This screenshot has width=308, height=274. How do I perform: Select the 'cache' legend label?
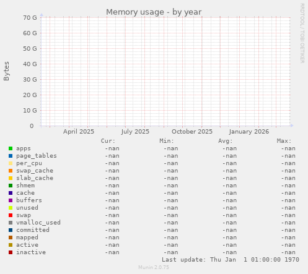(25, 193)
